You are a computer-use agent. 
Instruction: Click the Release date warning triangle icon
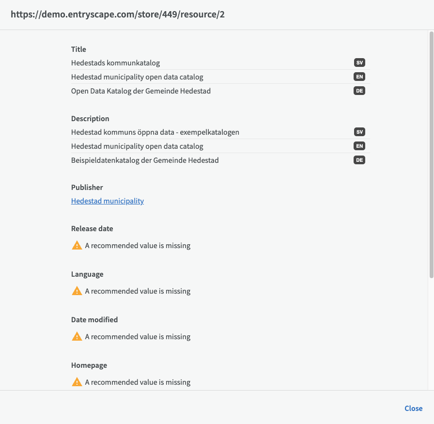(x=77, y=245)
